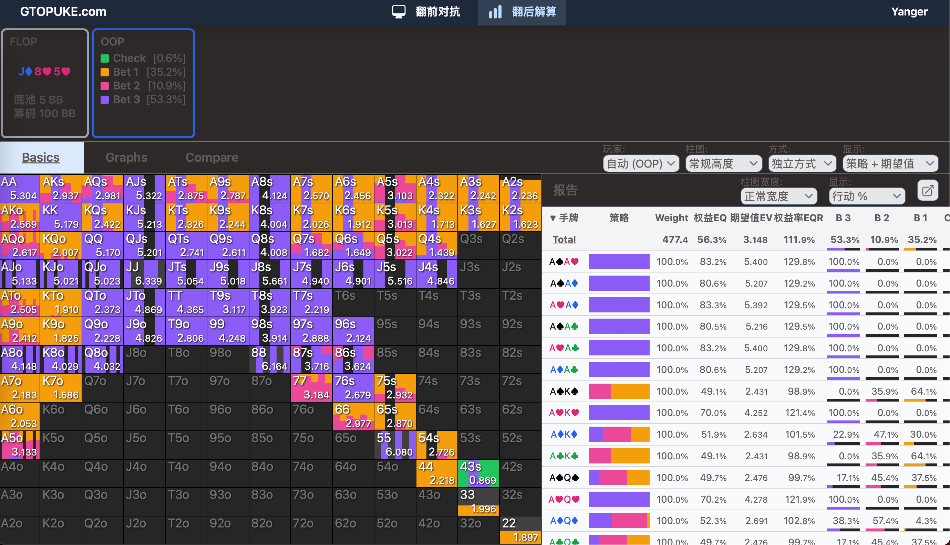Image resolution: width=950 pixels, height=545 pixels.
Task: Select the Basics tab
Action: (x=41, y=158)
